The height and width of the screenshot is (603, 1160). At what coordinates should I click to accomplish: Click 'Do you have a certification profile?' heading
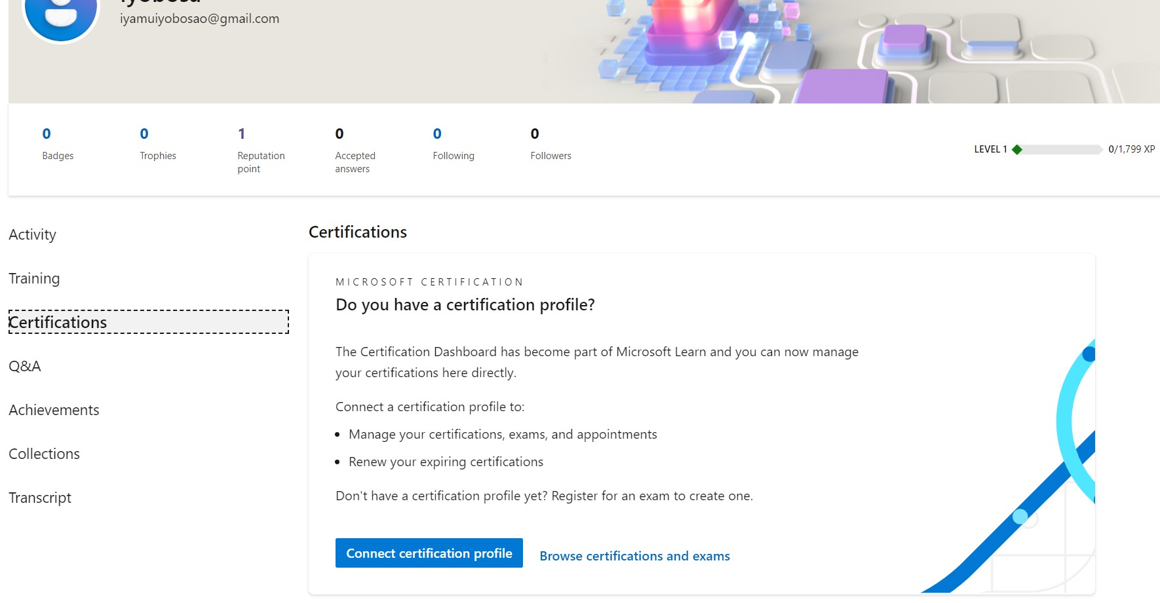pyautogui.click(x=465, y=304)
